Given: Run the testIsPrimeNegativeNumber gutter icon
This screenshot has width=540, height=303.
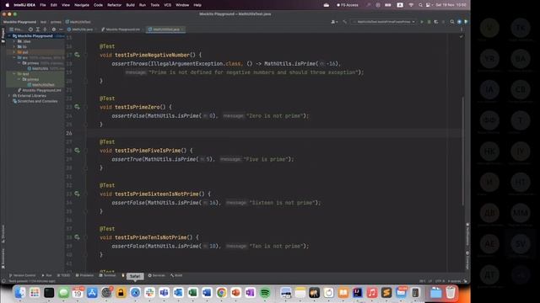Looking at the screenshot, I should click(77, 55).
